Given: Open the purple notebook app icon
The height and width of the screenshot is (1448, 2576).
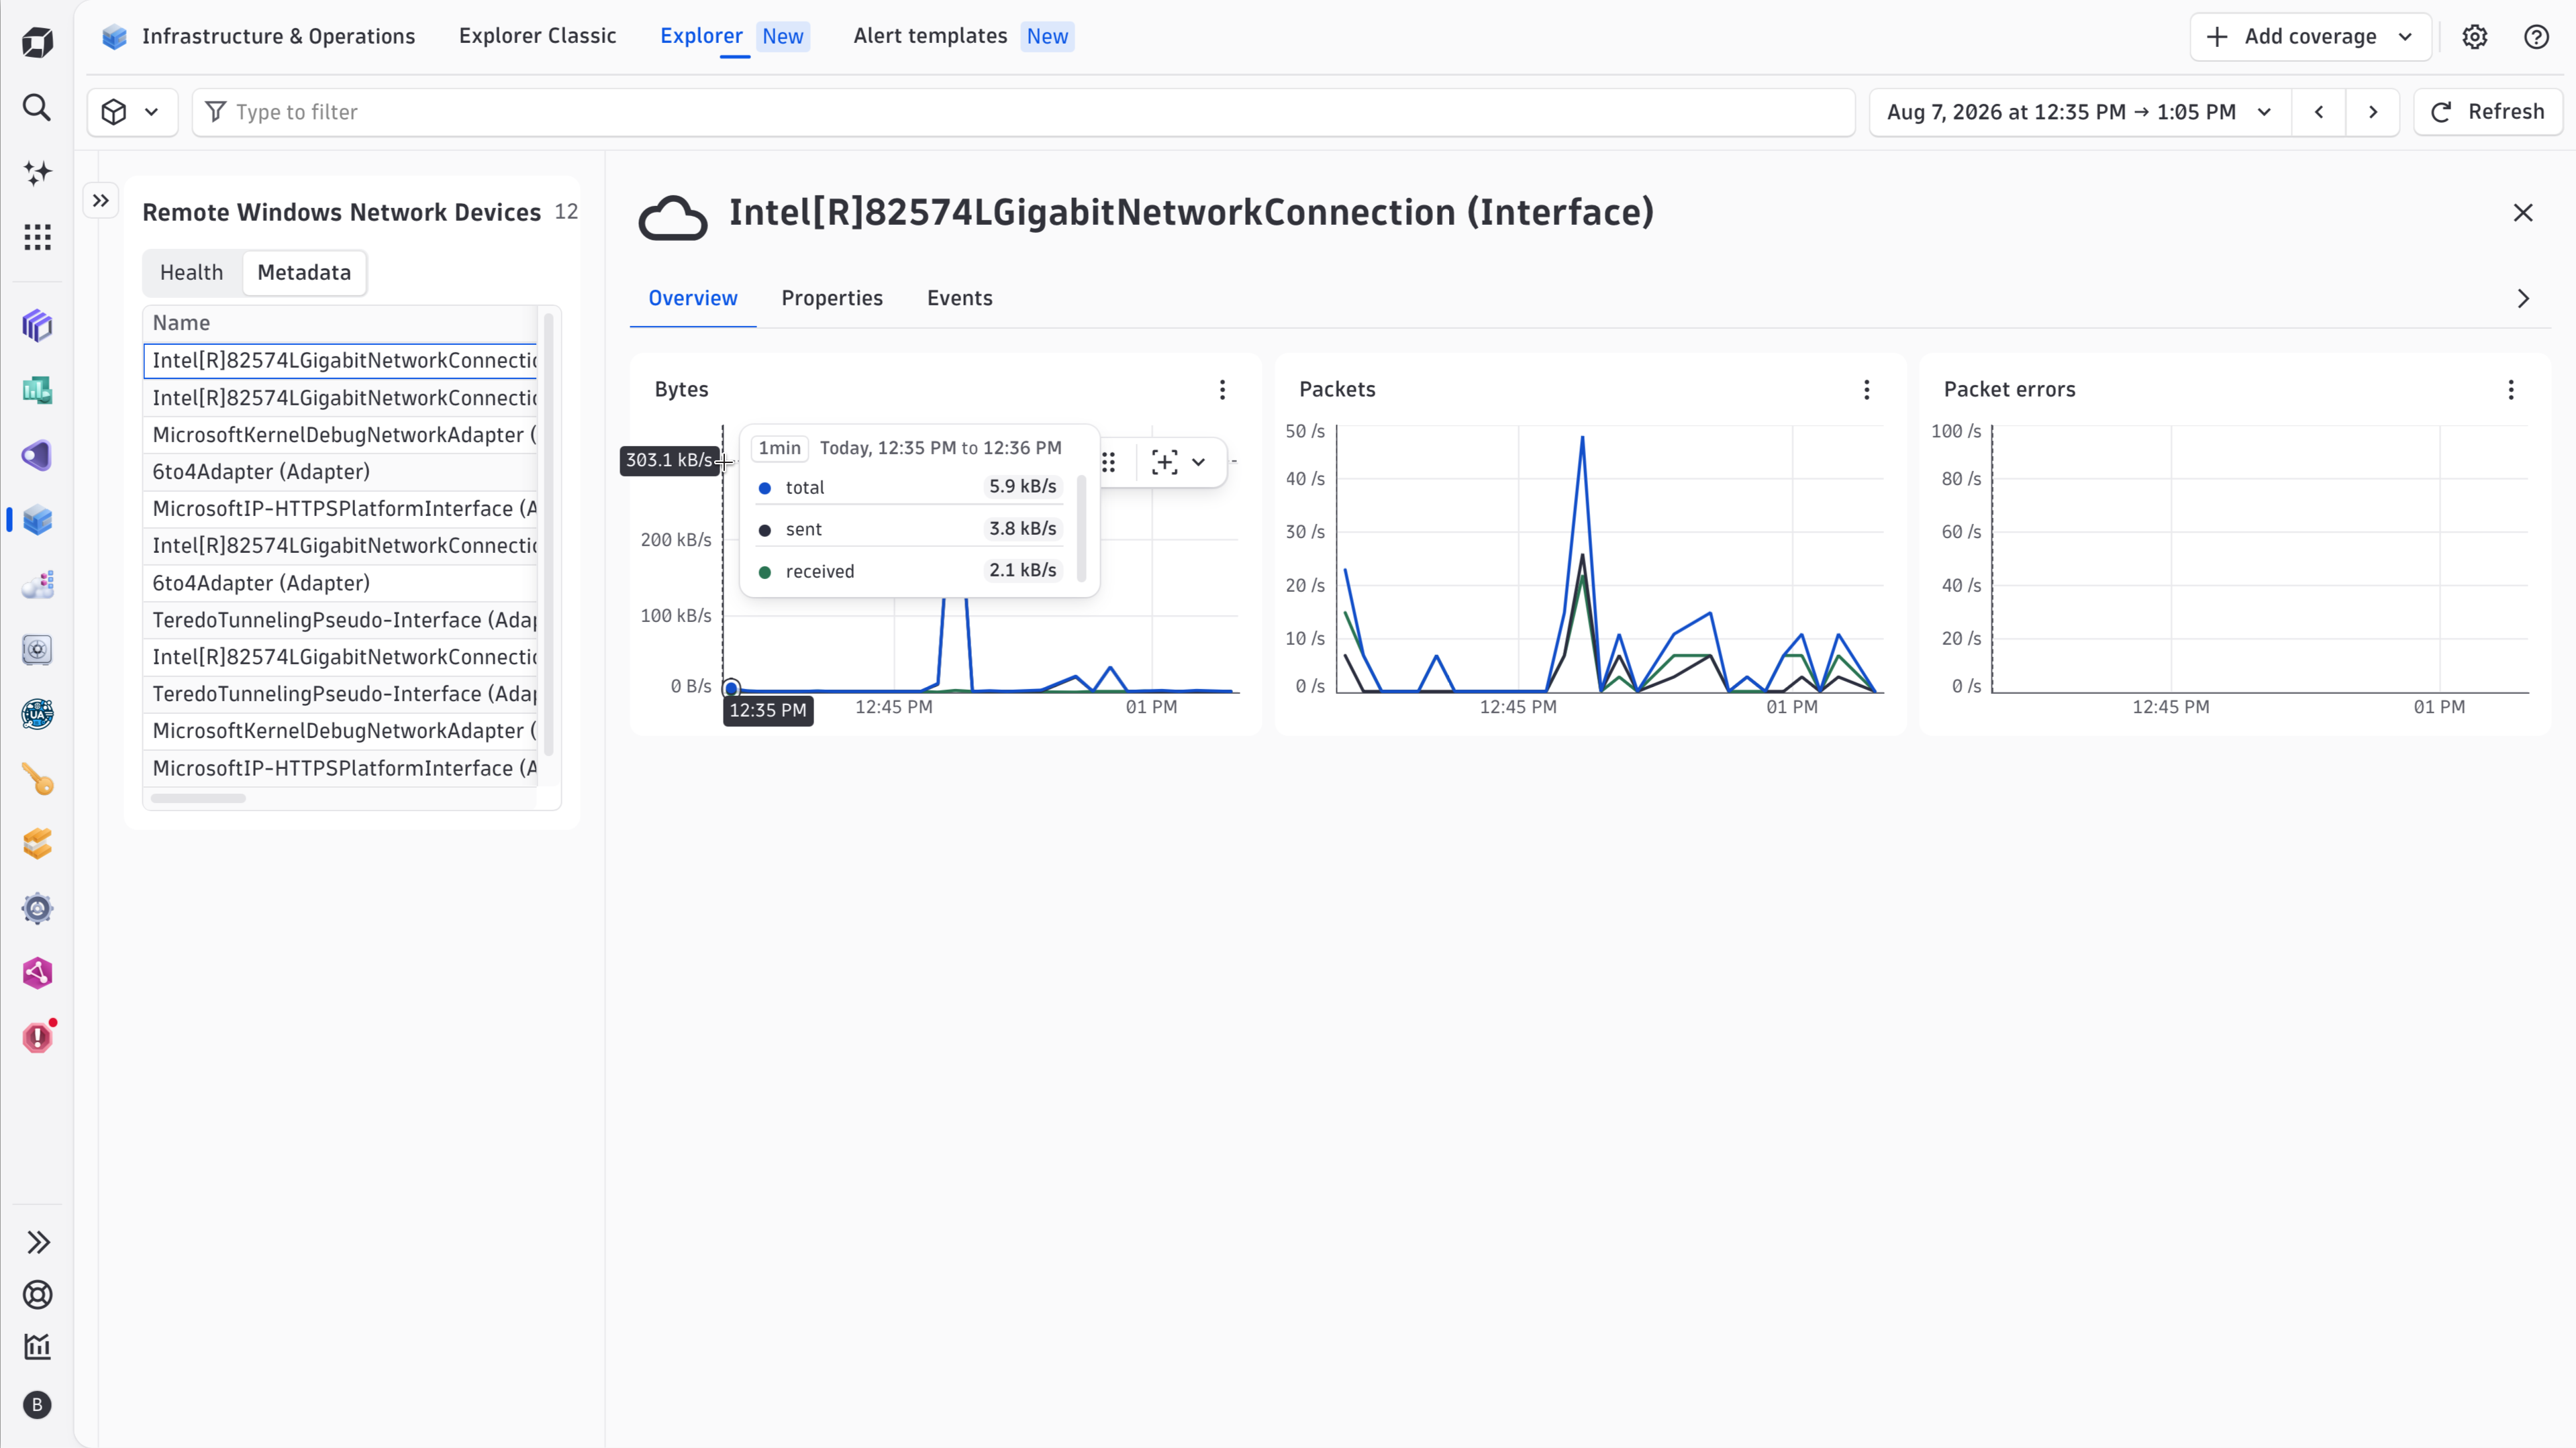Looking at the screenshot, I should coord(37,455).
